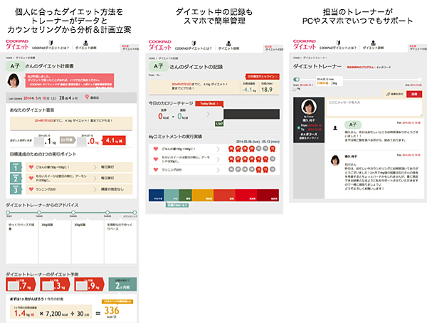Click the heart icon beside ランニング in the record page
The image size is (427, 323).
(155, 171)
